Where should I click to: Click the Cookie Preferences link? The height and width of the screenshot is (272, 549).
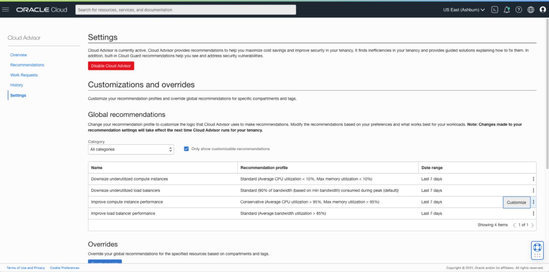coord(65,268)
